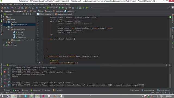The image size is (174, 98).
Task: Click the Undo arrow in toolbar
Action: [12, 8]
